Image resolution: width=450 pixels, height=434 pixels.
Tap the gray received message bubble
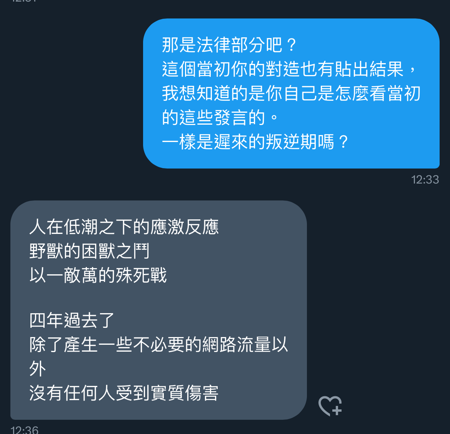click(158, 310)
